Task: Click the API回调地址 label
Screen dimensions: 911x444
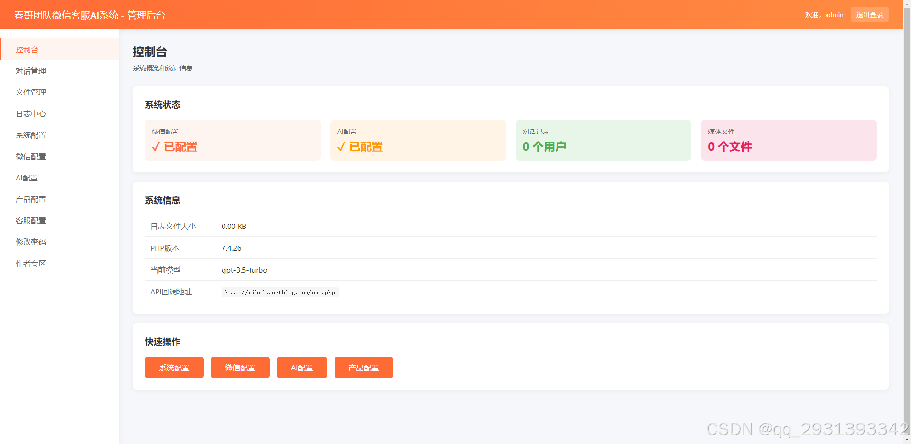Action: click(171, 292)
